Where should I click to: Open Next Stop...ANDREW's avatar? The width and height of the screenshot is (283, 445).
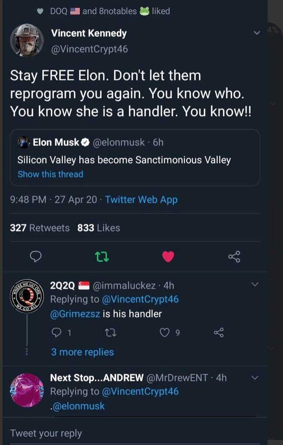(27, 390)
